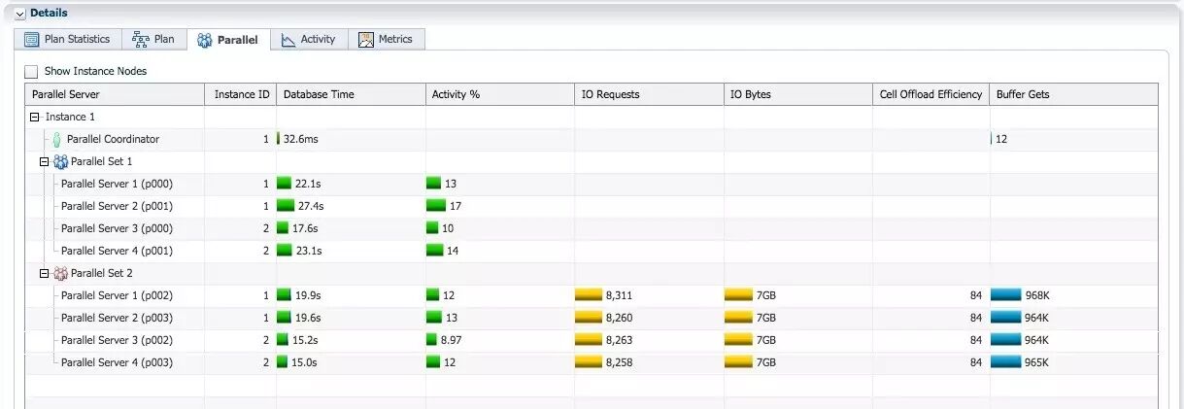The image size is (1184, 409).
Task: Click the IO requests value 8,260
Action: [620, 318]
